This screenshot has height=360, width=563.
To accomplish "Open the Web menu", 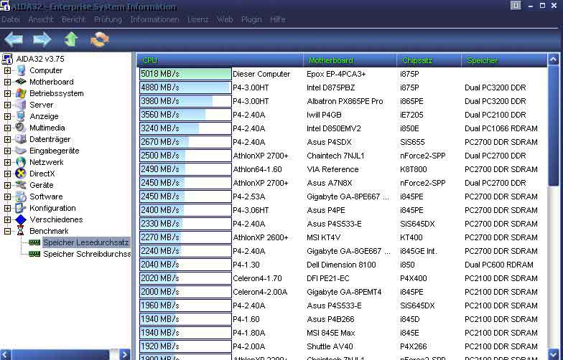I will click(x=225, y=20).
